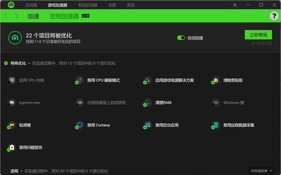
Task: Click the explorer.exe label text
Action: (x=30, y=103)
